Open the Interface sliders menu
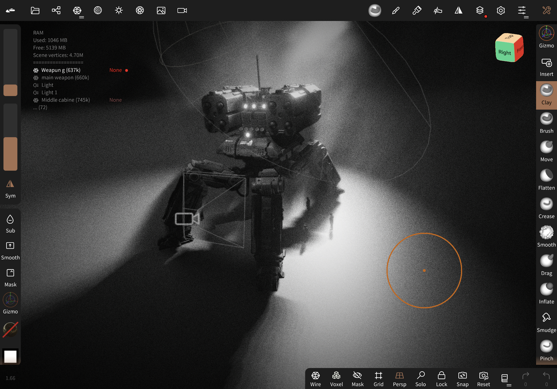The image size is (557, 389). click(522, 10)
